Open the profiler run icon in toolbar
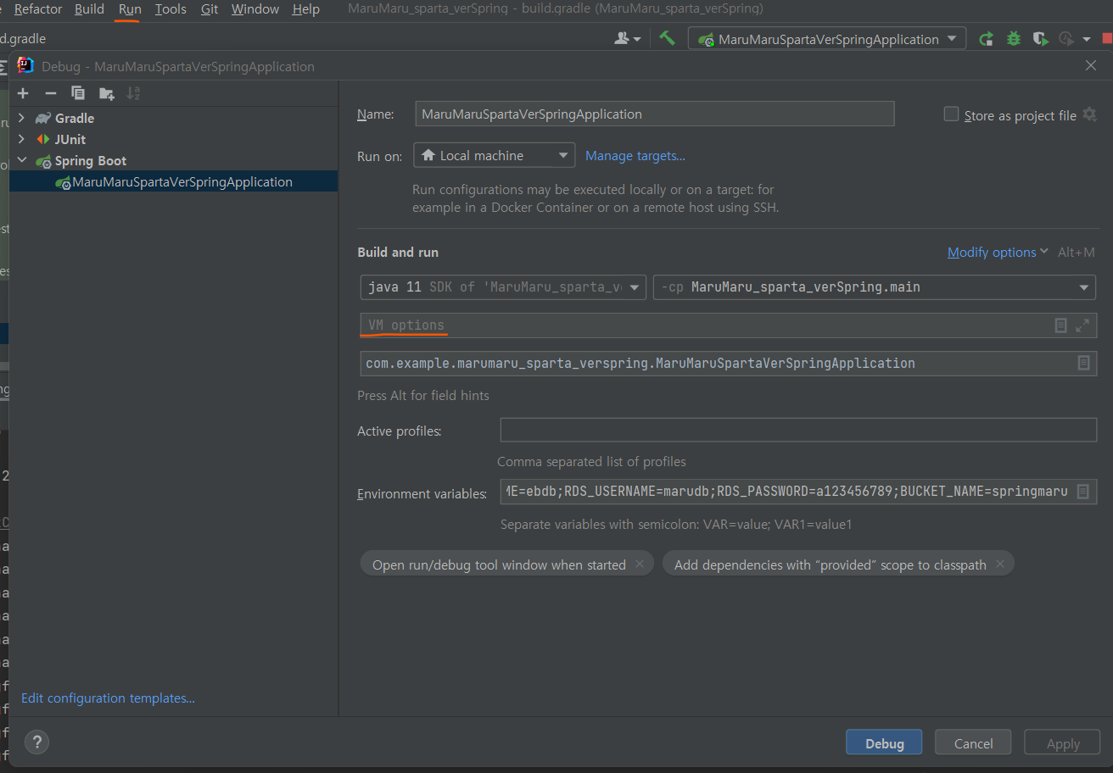Viewport: 1113px width, 773px height. coord(1066,39)
